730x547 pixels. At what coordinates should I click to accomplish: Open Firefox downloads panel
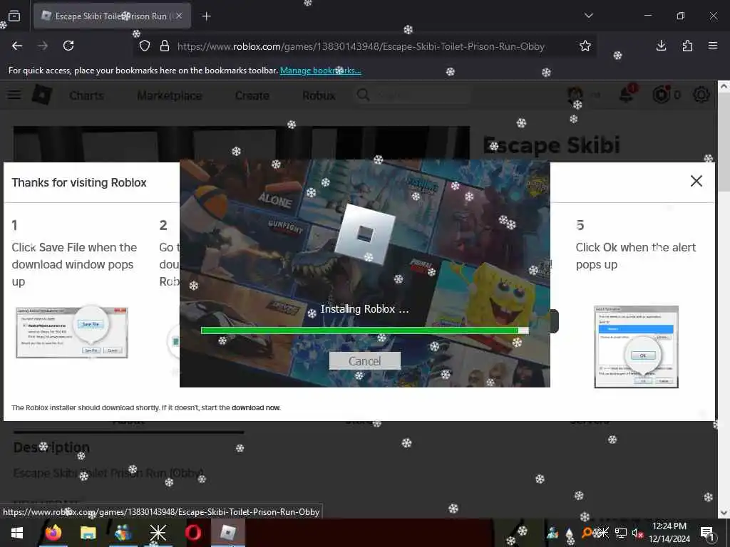661,46
